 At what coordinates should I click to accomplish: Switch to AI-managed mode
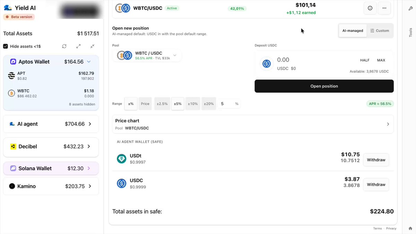[x=353, y=31]
